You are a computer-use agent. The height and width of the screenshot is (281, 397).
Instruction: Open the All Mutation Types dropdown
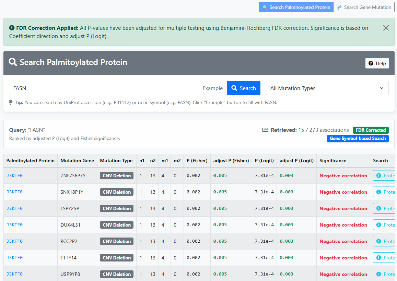(x=327, y=88)
